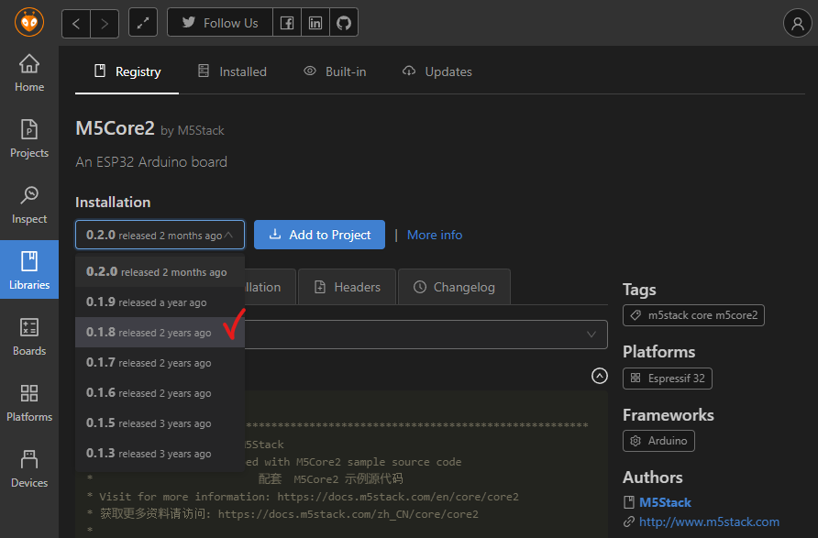Click the Facebook icon in the toolbar
Viewport: 818px width, 538px height.
point(286,22)
